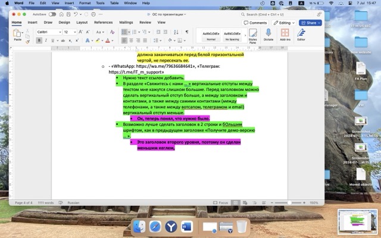Click the Bold formatting button

(x=39, y=40)
